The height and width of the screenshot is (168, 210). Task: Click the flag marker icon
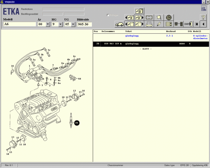tap(159, 17)
